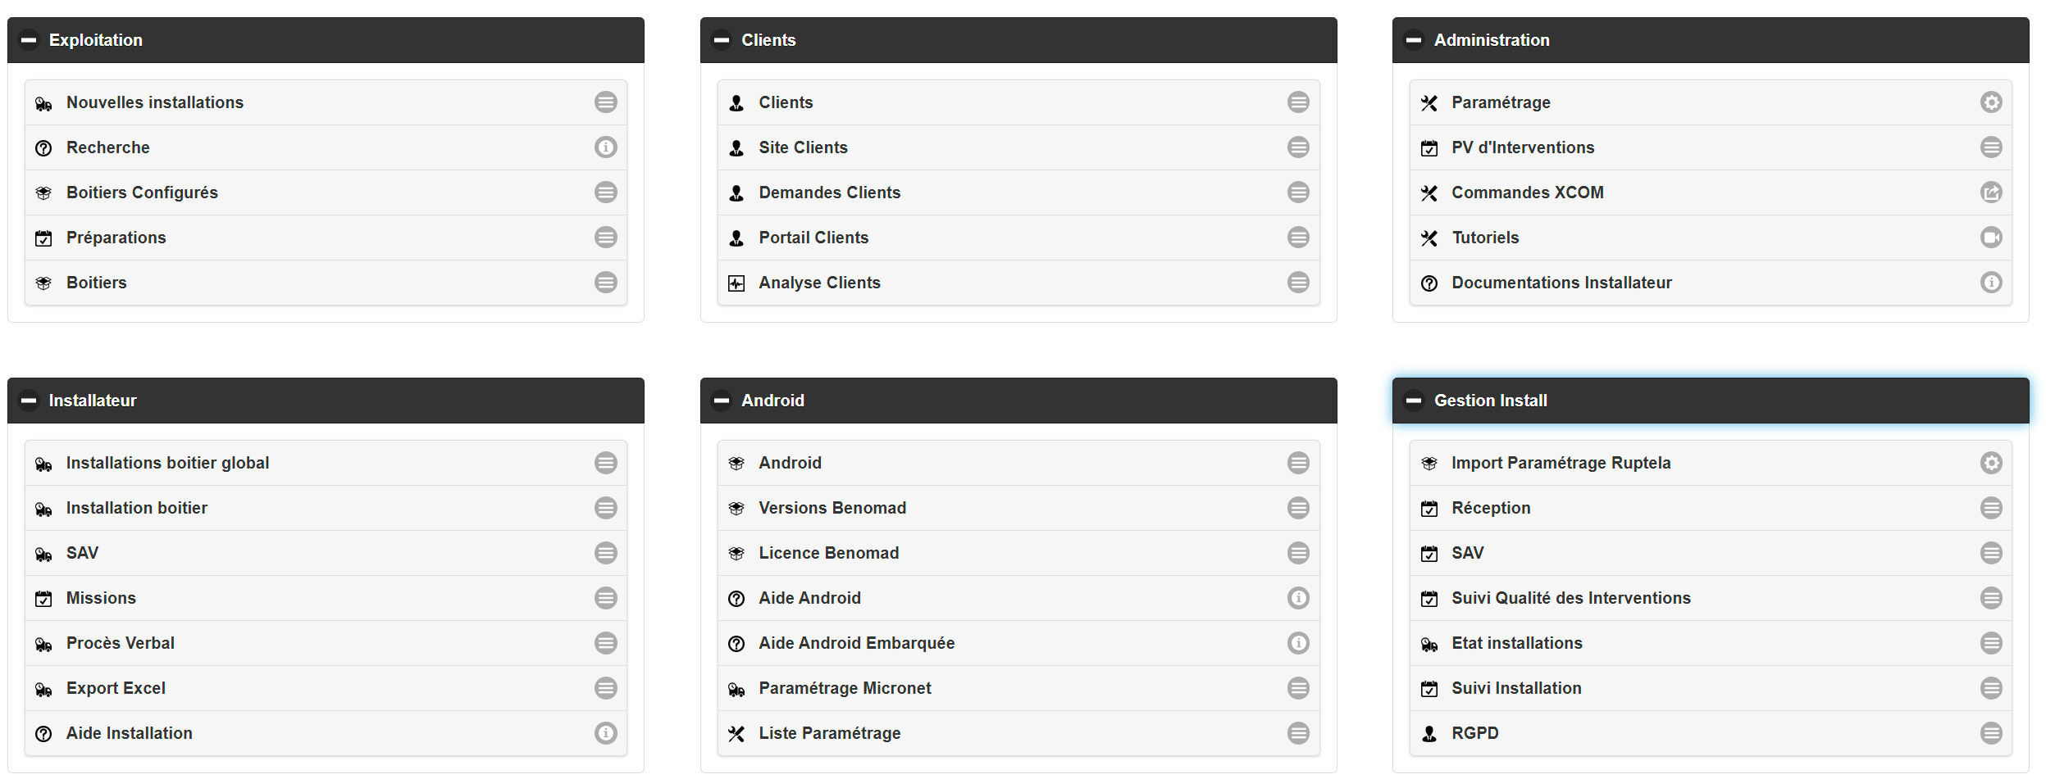Click the calendar icon beside Préparations
This screenshot has height=779, width=2046.
[x=43, y=238]
